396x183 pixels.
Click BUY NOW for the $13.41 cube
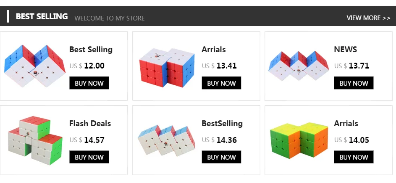coord(221,83)
